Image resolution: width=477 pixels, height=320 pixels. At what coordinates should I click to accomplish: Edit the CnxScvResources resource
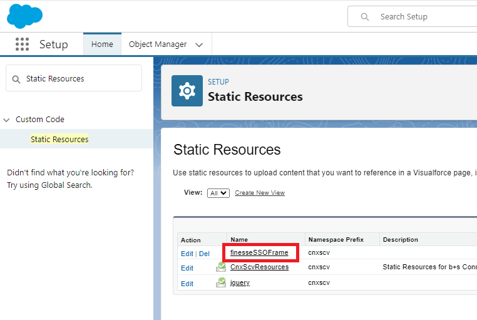tap(187, 268)
